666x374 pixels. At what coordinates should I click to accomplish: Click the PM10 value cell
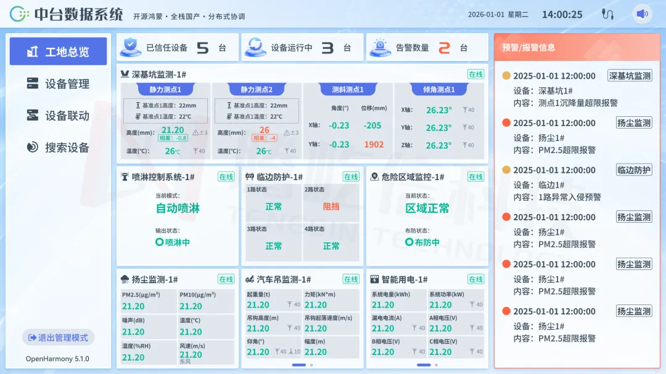click(206, 301)
